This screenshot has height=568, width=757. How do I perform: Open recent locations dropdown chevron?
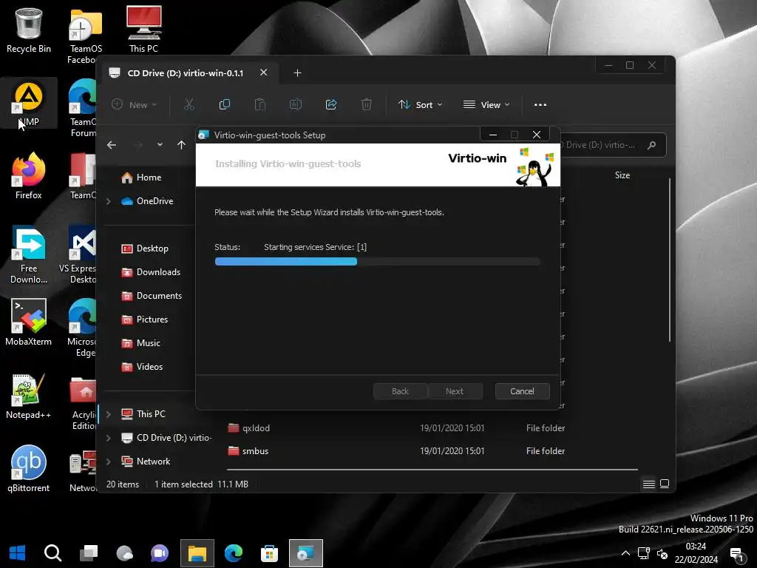tap(160, 145)
